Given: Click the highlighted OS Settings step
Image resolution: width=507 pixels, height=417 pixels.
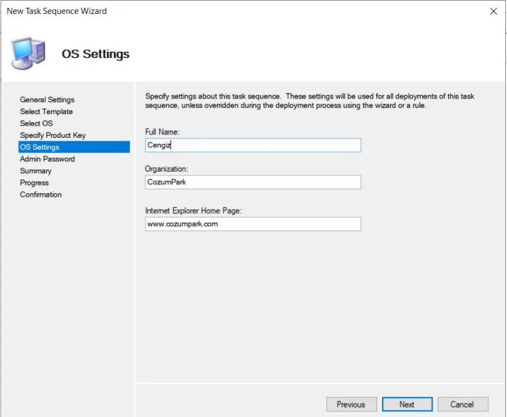Looking at the screenshot, I should tap(40, 147).
